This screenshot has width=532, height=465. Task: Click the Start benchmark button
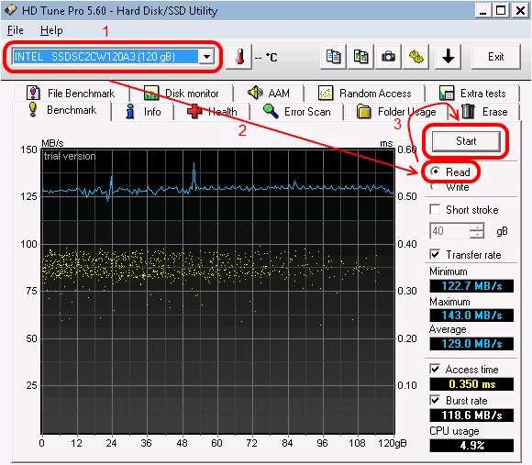(466, 141)
